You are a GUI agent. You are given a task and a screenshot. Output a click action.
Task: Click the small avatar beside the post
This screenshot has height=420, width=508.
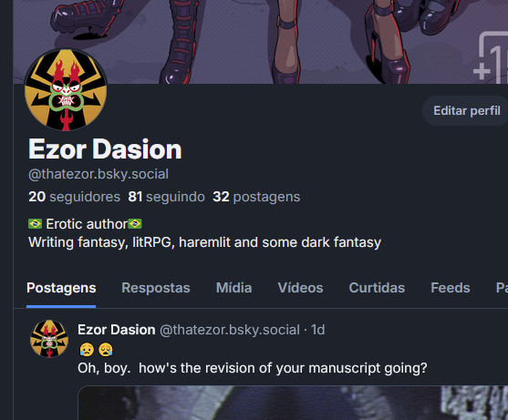click(x=49, y=339)
